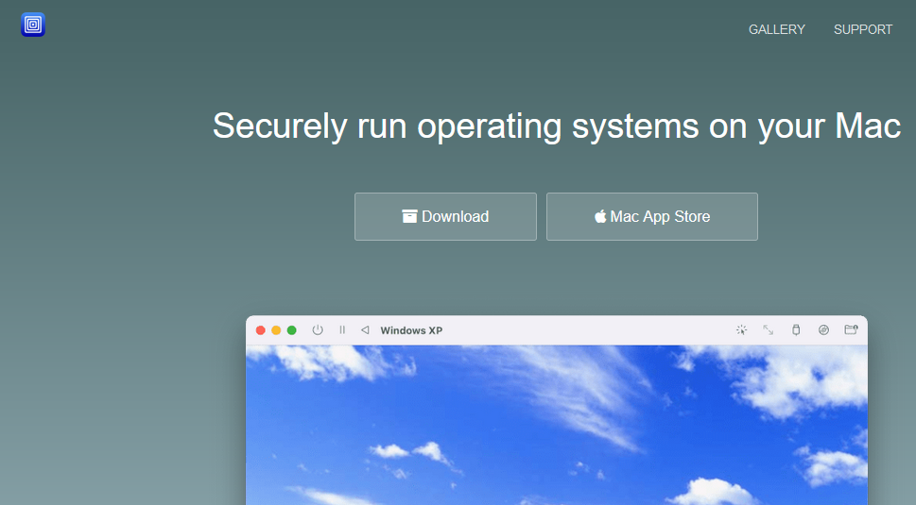This screenshot has height=505, width=916.
Task: Click the pause icon in VM toolbar
Action: pyautogui.click(x=342, y=330)
